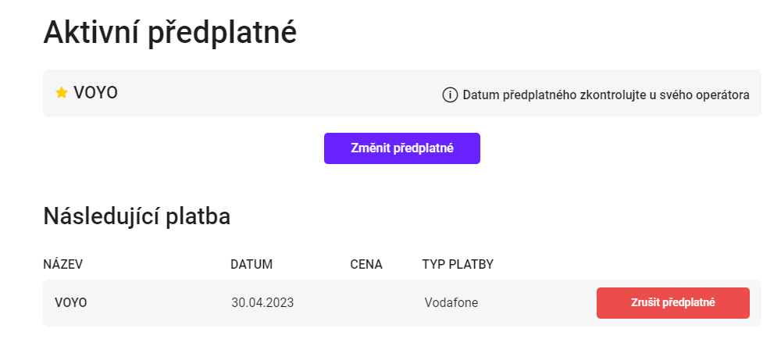781x339 pixels.
Task: Click blank space between Vodafone and cancel button
Action: point(537,302)
